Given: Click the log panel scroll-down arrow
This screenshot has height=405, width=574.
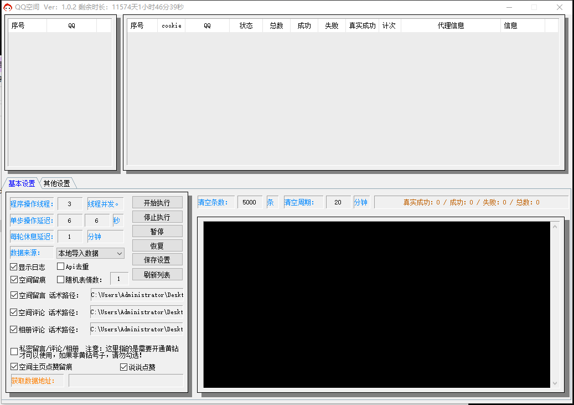Looking at the screenshot, I should (555, 383).
